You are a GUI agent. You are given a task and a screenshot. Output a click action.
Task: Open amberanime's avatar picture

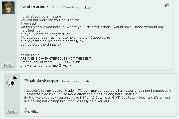point(8,8)
